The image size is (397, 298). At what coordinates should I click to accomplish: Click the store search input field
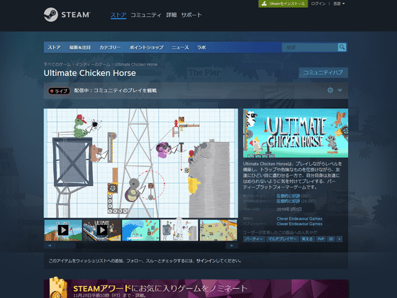(310, 48)
